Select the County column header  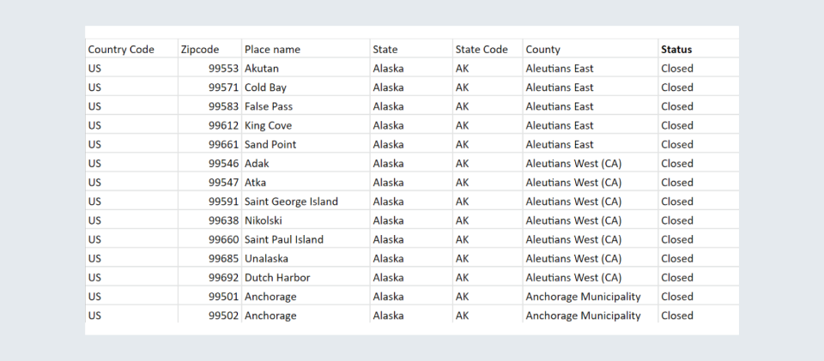(x=543, y=50)
